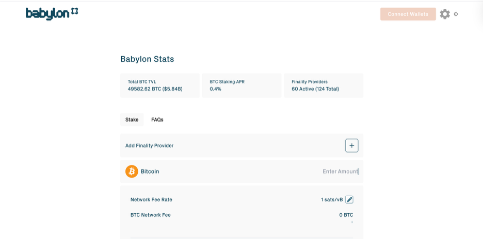The width and height of the screenshot is (483, 239).
Task: Click the 49582.62 BTC ($5.84B) value
Action: (x=155, y=89)
